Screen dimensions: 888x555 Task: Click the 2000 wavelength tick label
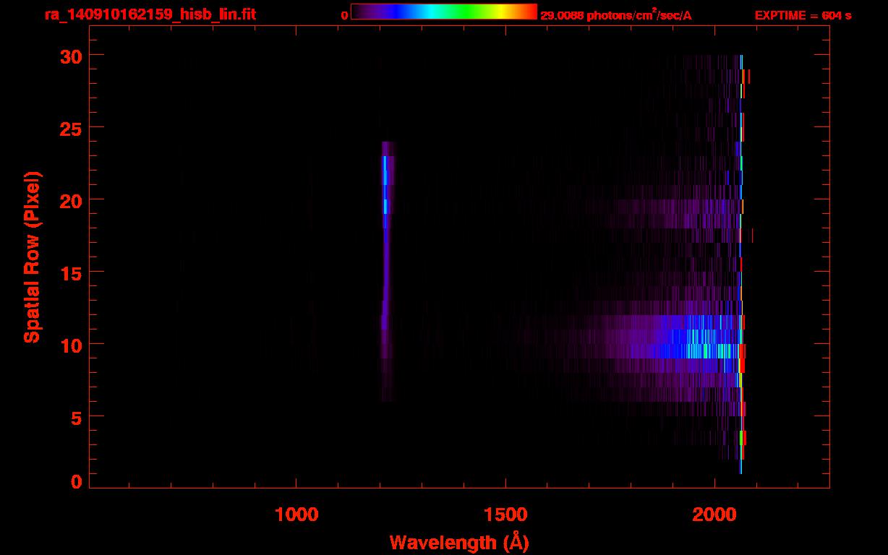point(714,515)
